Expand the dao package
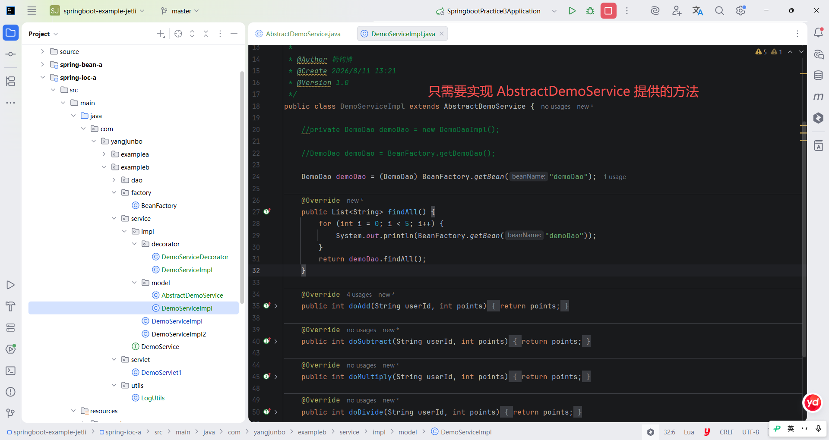This screenshot has height=440, width=829. tap(114, 180)
